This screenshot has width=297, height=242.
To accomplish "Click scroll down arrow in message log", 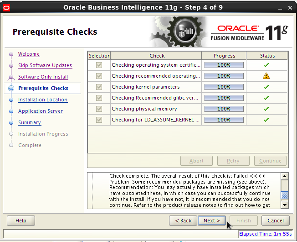I will 285,205.
